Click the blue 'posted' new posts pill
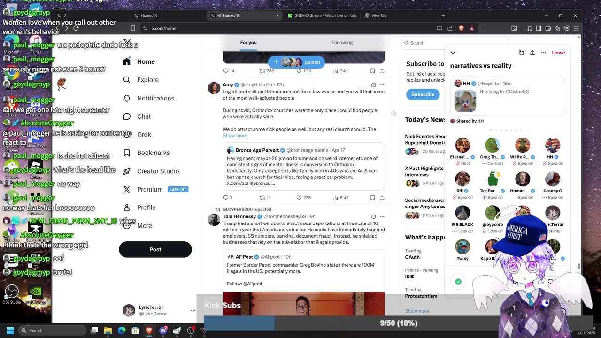This screenshot has height=338, width=601. pyautogui.click(x=296, y=62)
